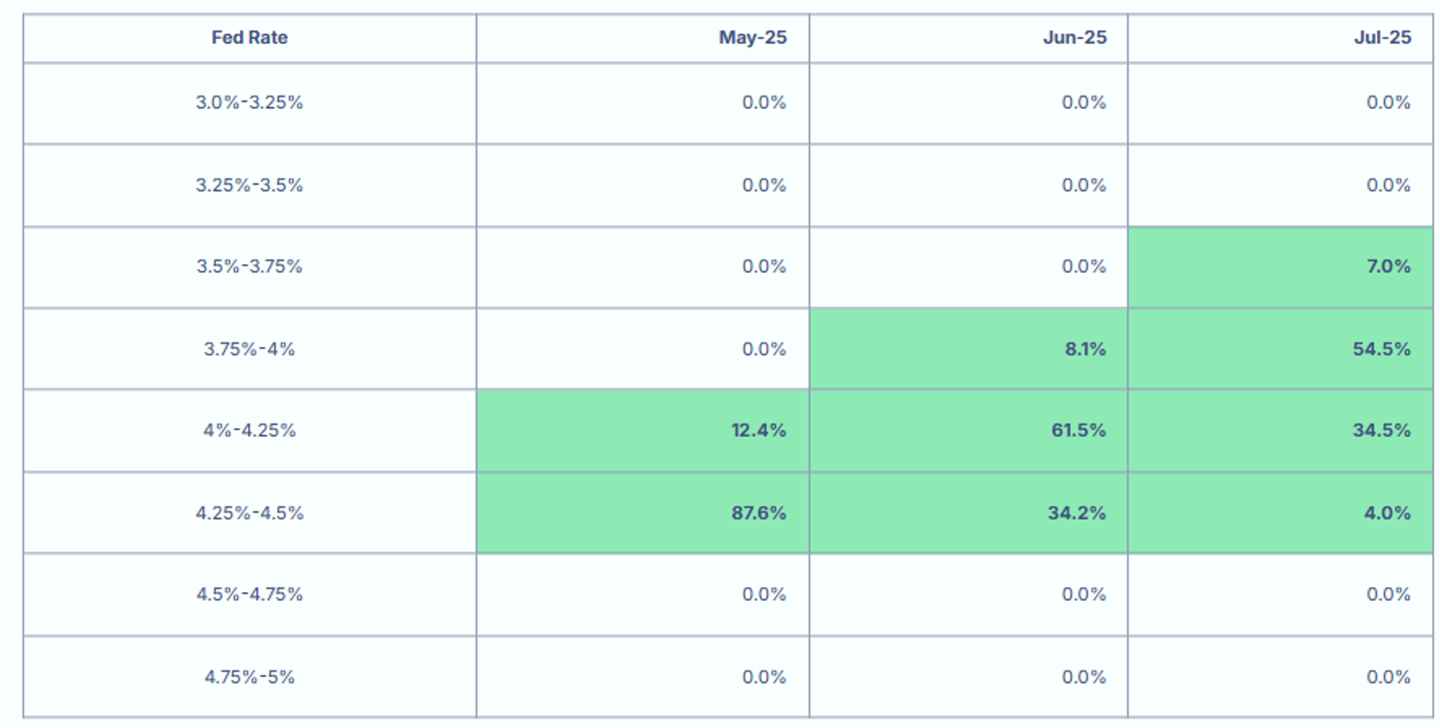Viewport: 1440px width, 728px height.
Task: Select the 4.25%-4.5% rate row label
Action: point(249,513)
